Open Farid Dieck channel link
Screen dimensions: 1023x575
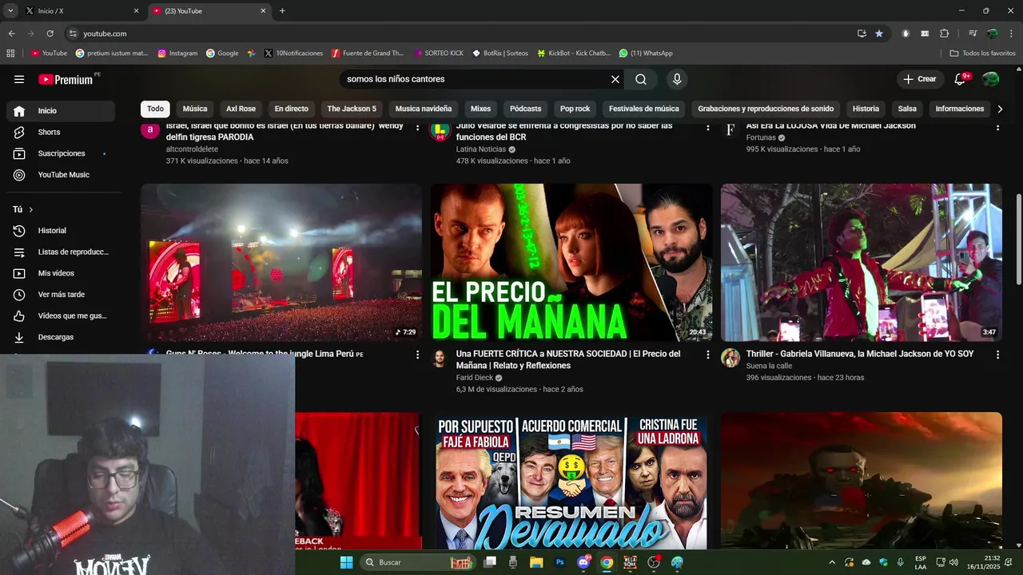[x=475, y=378]
